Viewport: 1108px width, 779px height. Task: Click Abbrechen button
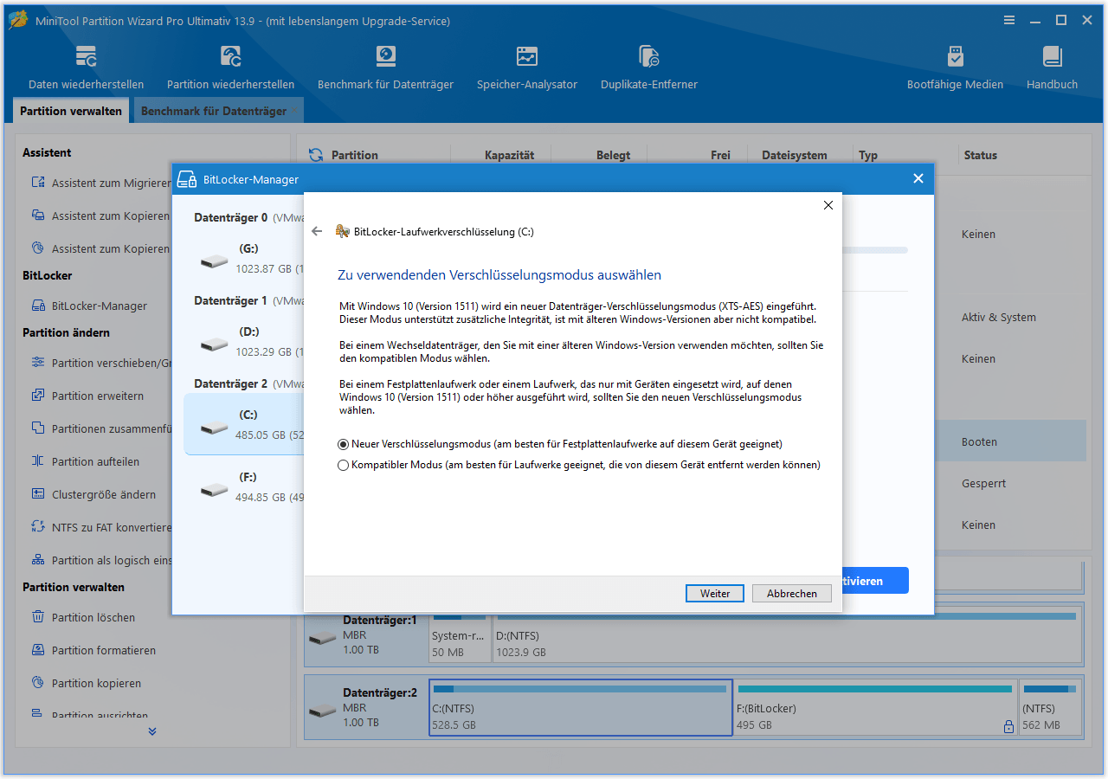(792, 593)
